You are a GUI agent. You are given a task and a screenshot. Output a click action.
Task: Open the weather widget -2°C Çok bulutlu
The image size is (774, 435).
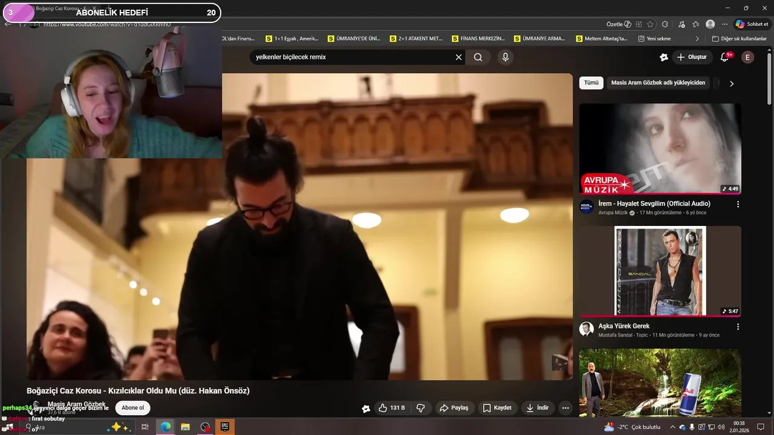click(632, 427)
